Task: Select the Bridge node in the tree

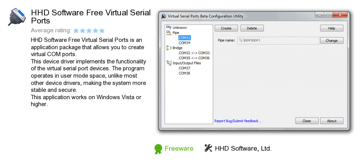Action: pyautogui.click(x=177, y=48)
